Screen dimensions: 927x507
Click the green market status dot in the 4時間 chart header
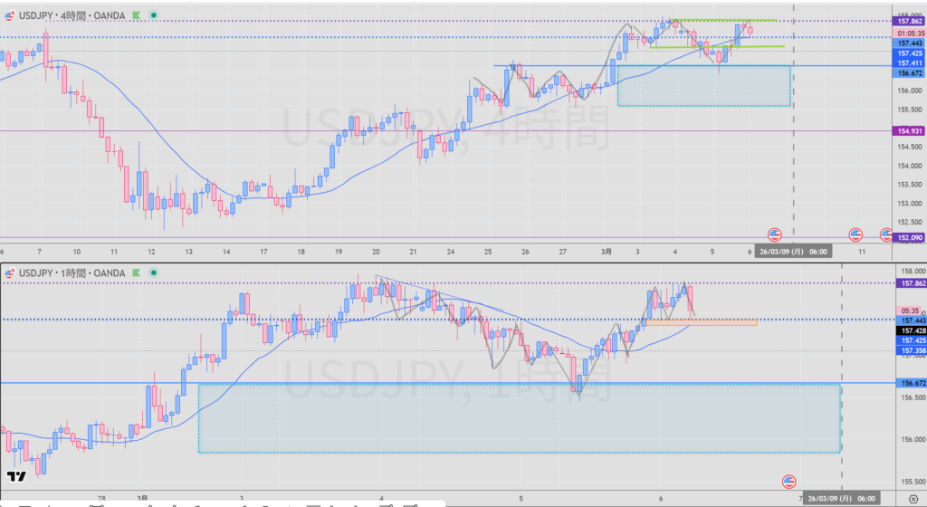(152, 15)
